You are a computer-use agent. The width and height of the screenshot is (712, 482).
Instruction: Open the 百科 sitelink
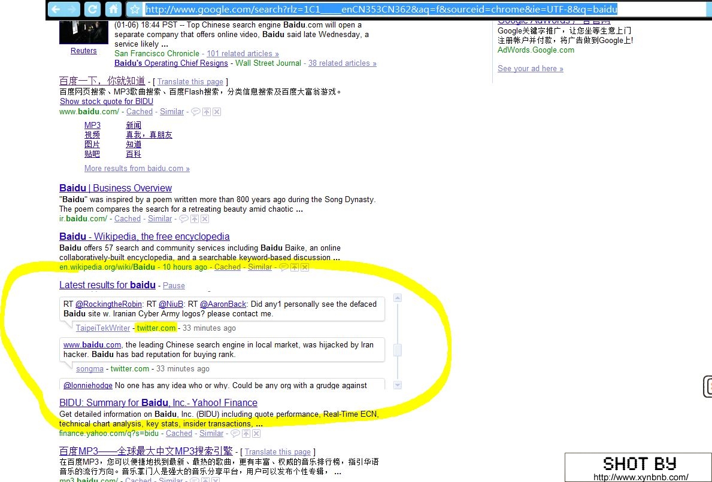pos(134,154)
